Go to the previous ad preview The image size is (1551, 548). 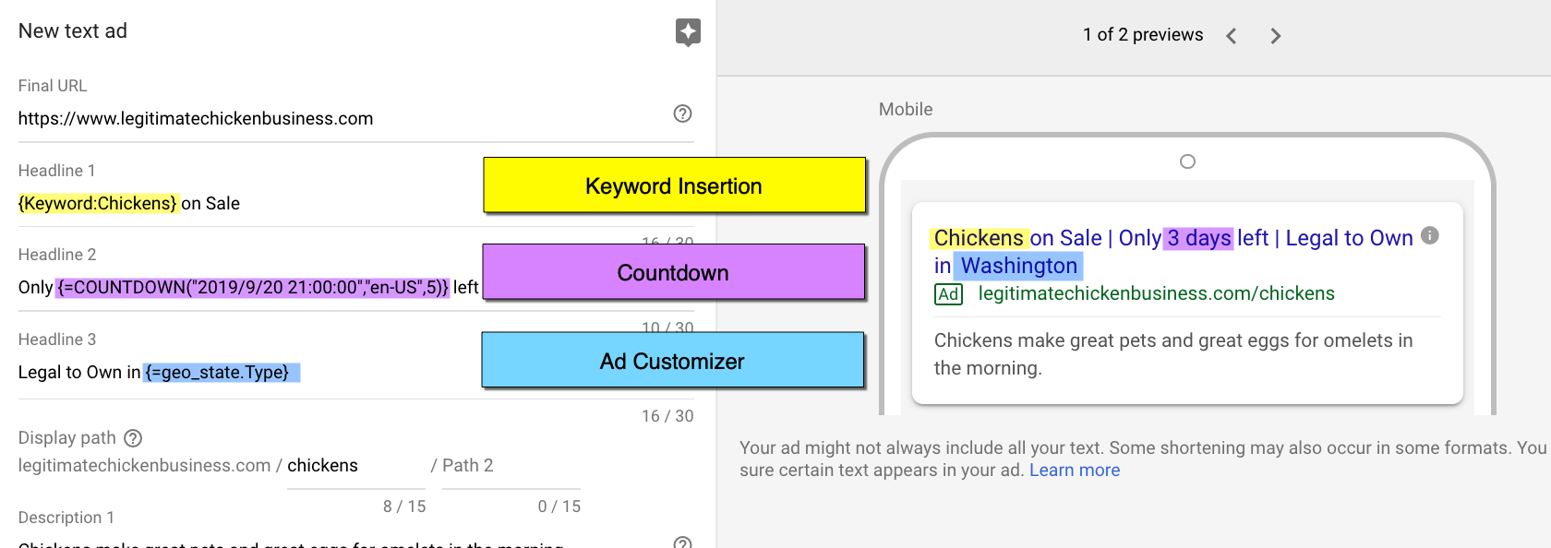click(1232, 36)
